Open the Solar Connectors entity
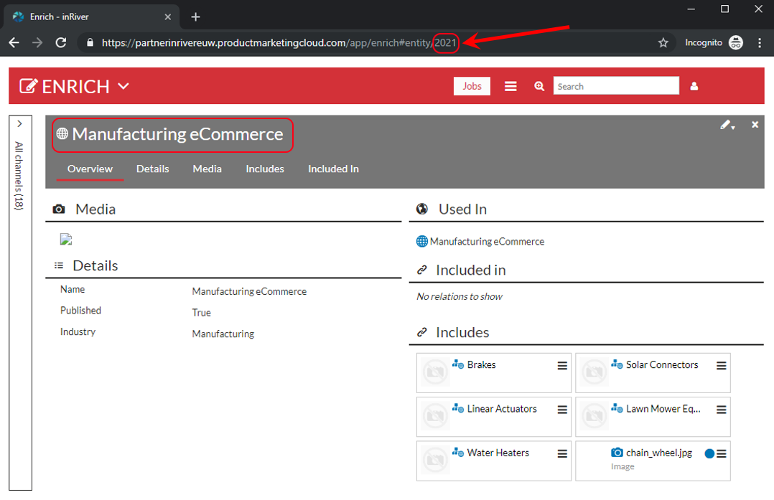Viewport: 774px width, 500px height. pos(662,364)
